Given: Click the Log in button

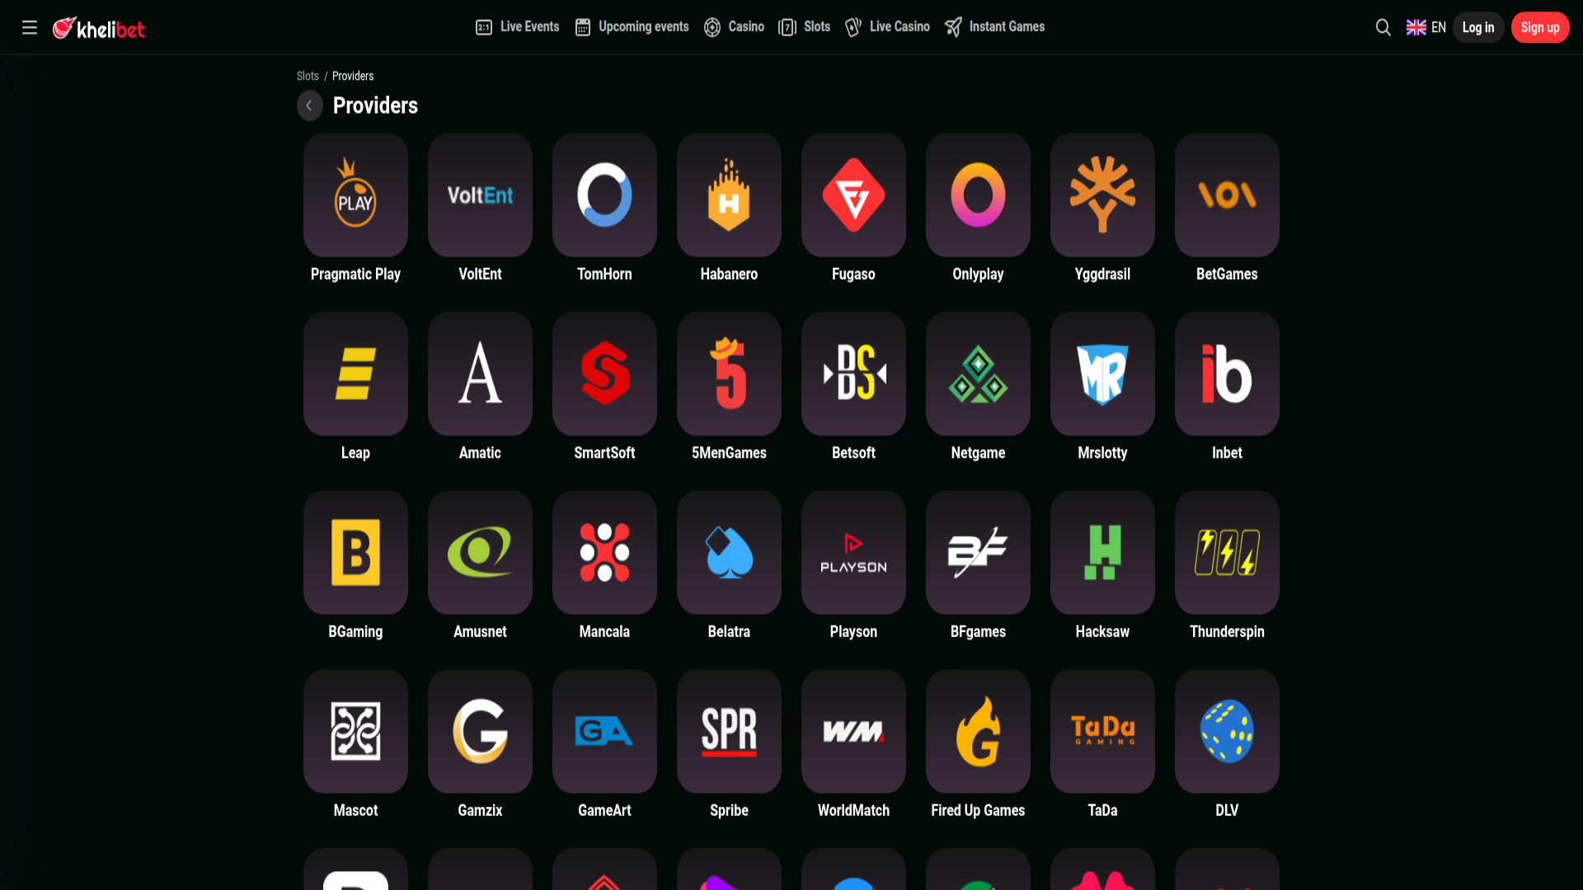Looking at the screenshot, I should pos(1478,27).
